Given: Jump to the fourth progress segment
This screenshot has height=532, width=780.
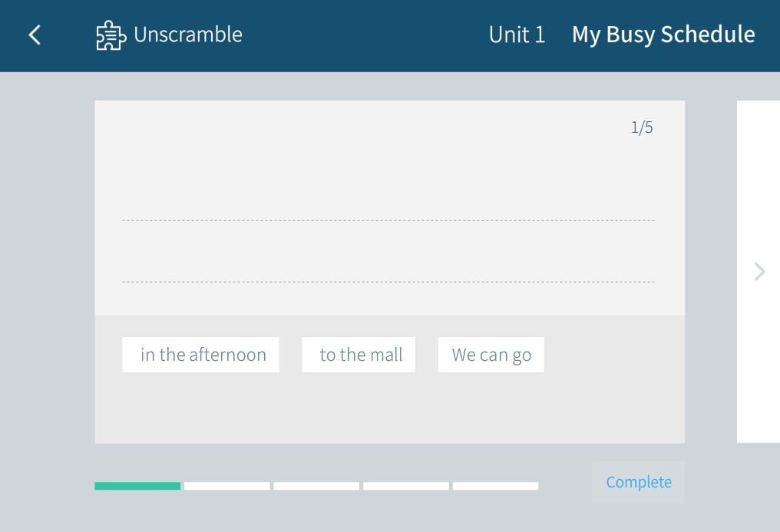Looking at the screenshot, I should [406, 486].
